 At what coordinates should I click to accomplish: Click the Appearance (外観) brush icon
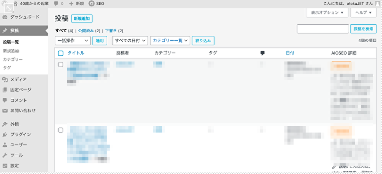click(x=5, y=124)
